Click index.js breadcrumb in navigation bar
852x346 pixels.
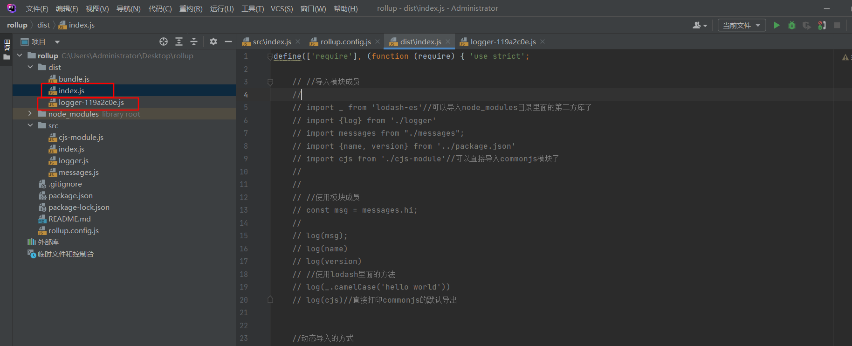pos(76,25)
